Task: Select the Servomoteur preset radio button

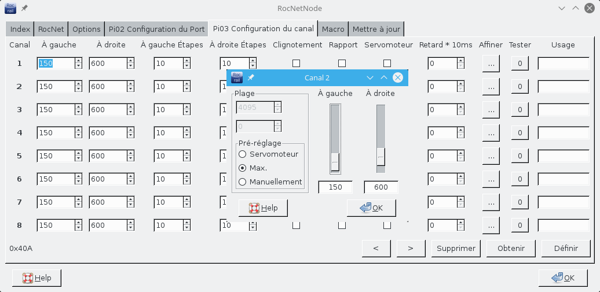Action: pyautogui.click(x=243, y=154)
